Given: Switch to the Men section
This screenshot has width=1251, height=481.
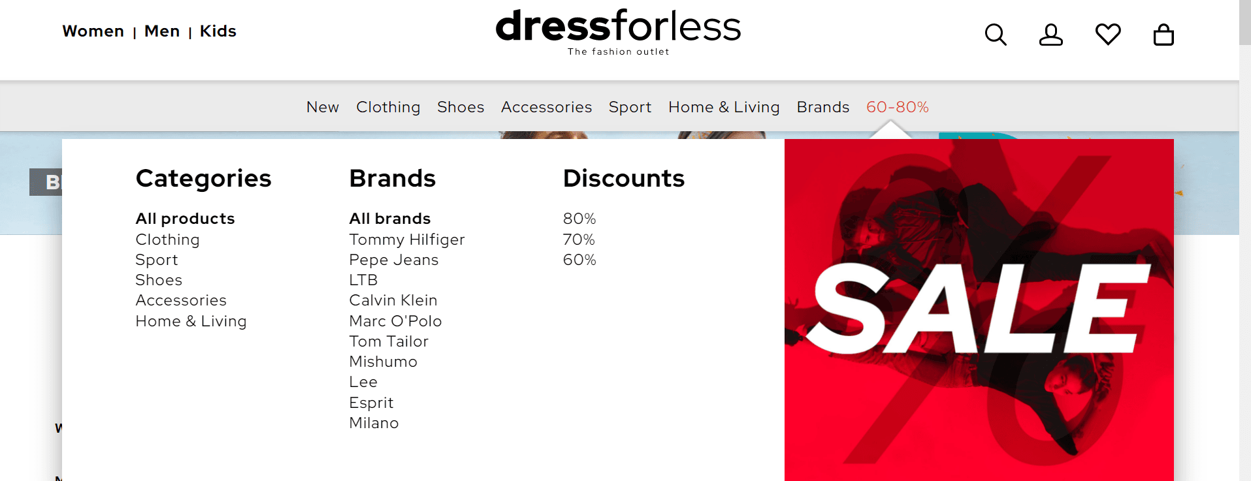Looking at the screenshot, I should point(162,31).
